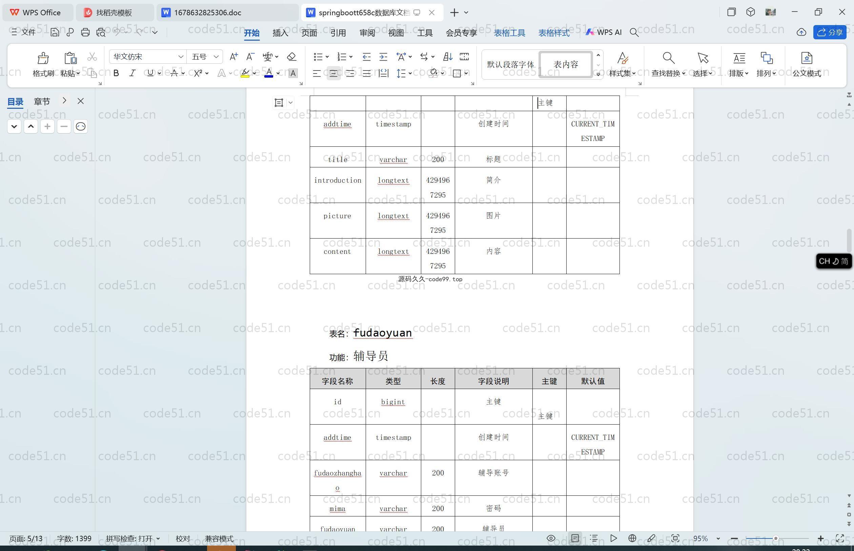This screenshot has height=551, width=854.
Task: Click the plus promote heading icon in outline
Action: (x=47, y=126)
